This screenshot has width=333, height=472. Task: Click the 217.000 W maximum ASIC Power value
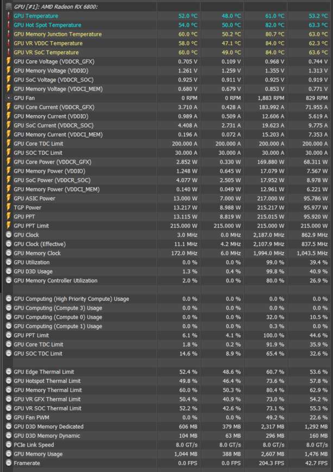coord(271,198)
